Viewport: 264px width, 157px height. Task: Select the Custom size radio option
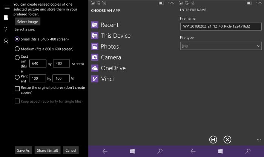click(x=17, y=58)
